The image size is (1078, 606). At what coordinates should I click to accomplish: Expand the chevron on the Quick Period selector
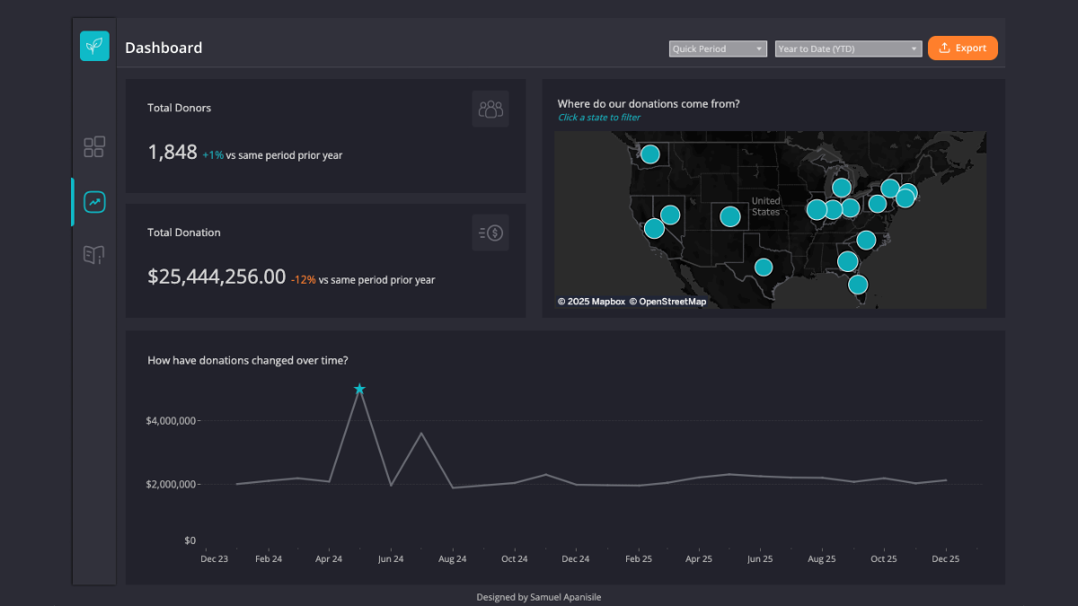coord(759,48)
